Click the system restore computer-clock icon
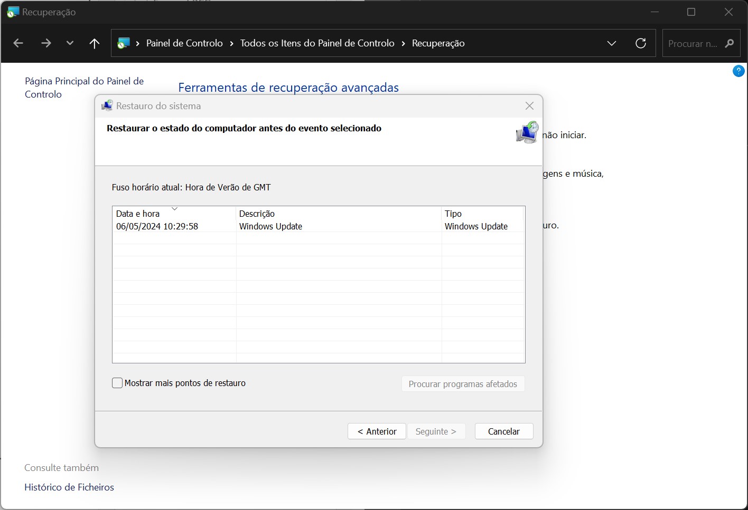 pos(527,132)
